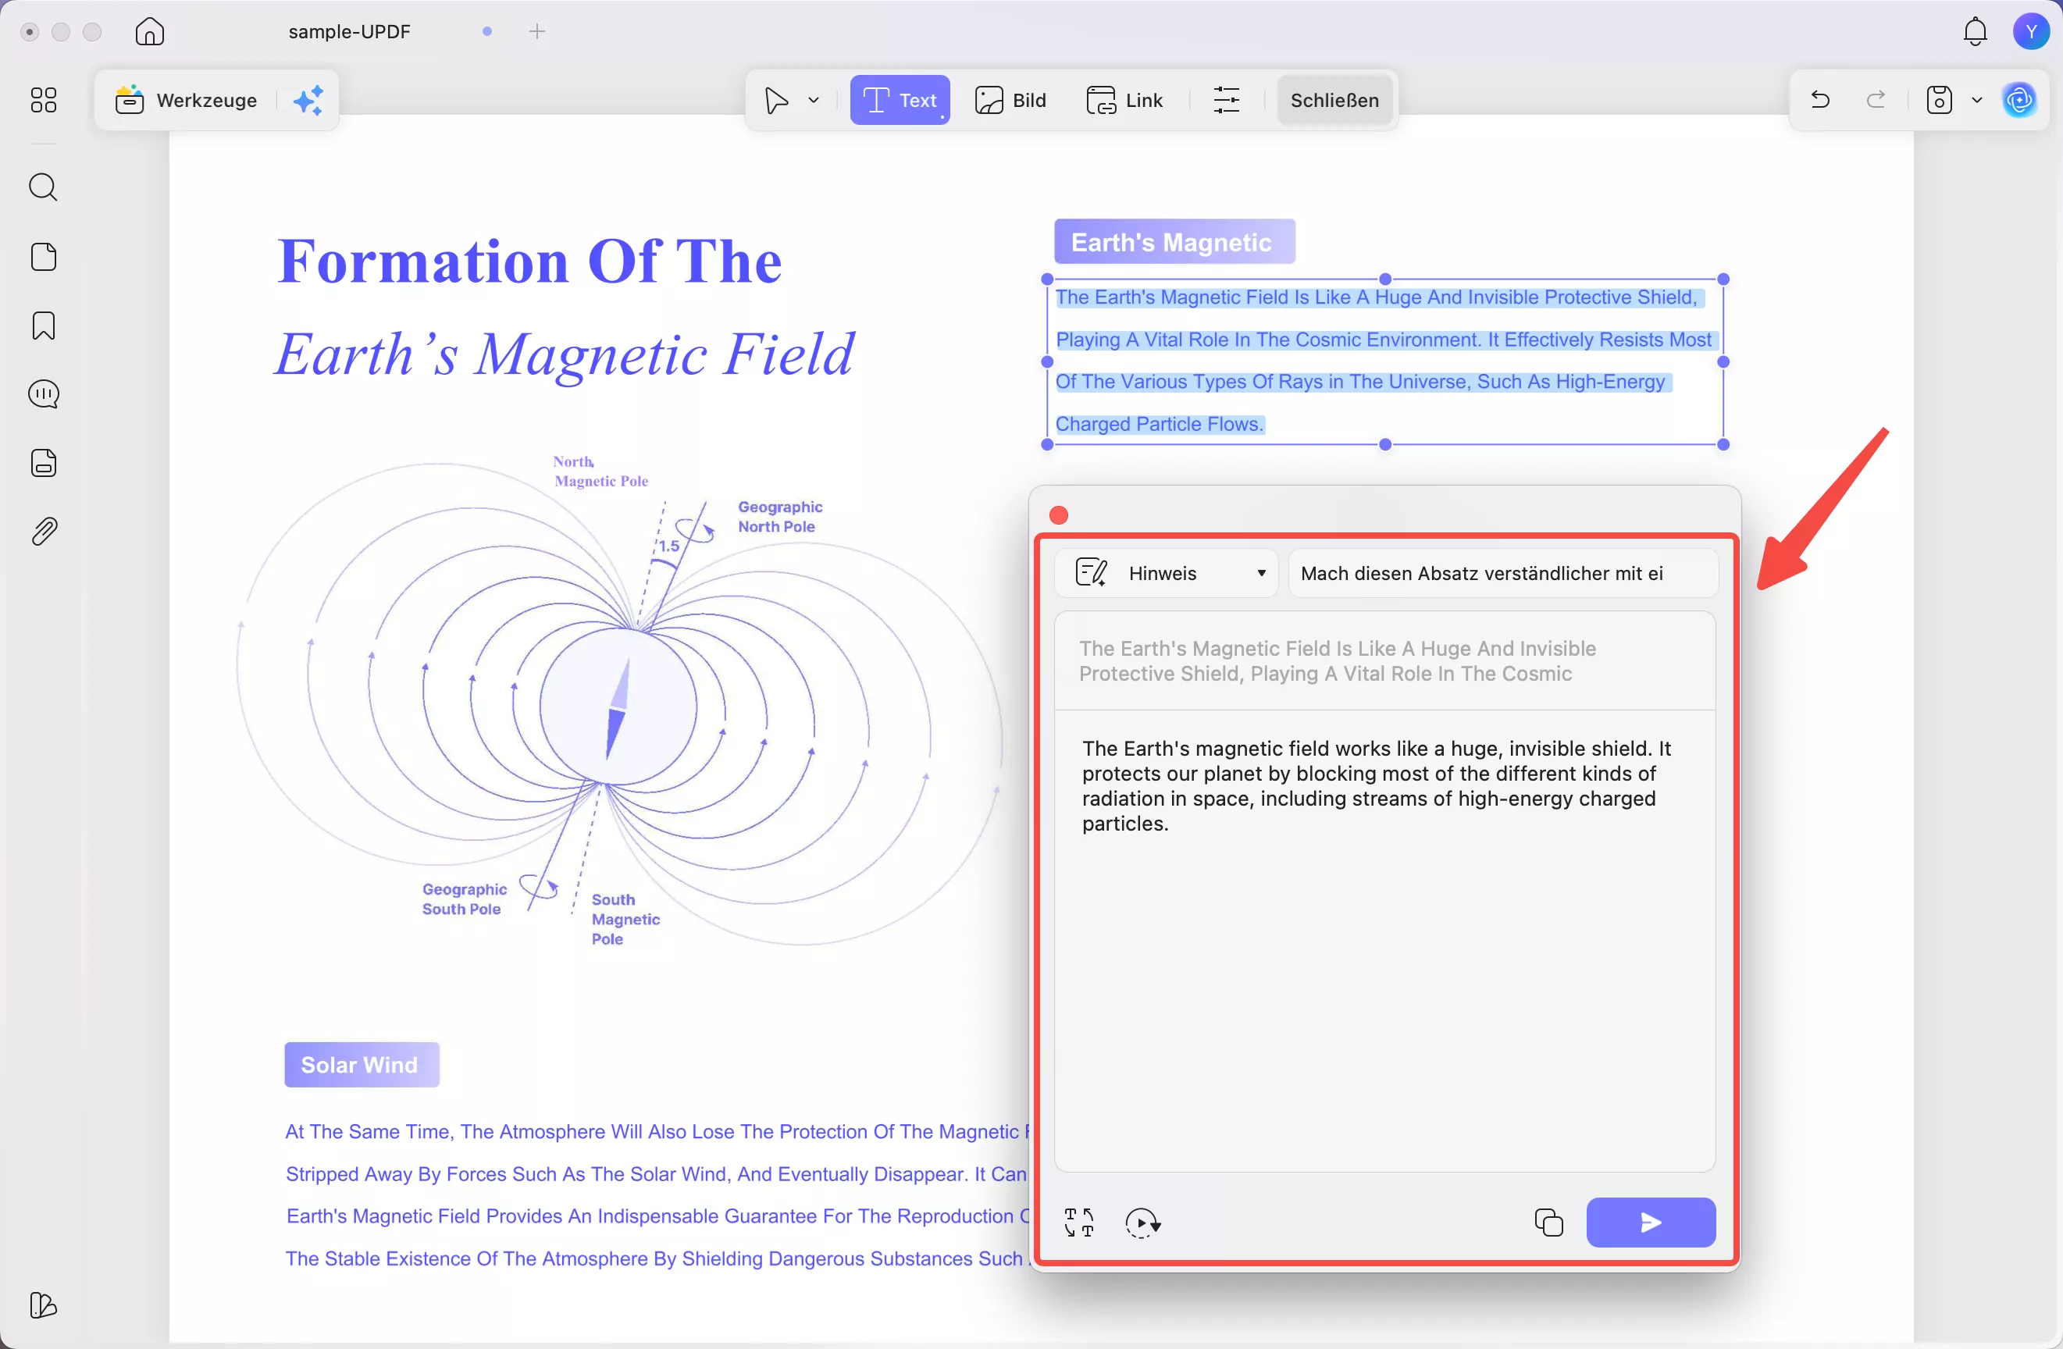Screen dimensions: 2063x1349
Task: Open a new tab with plus
Action: 536,31
